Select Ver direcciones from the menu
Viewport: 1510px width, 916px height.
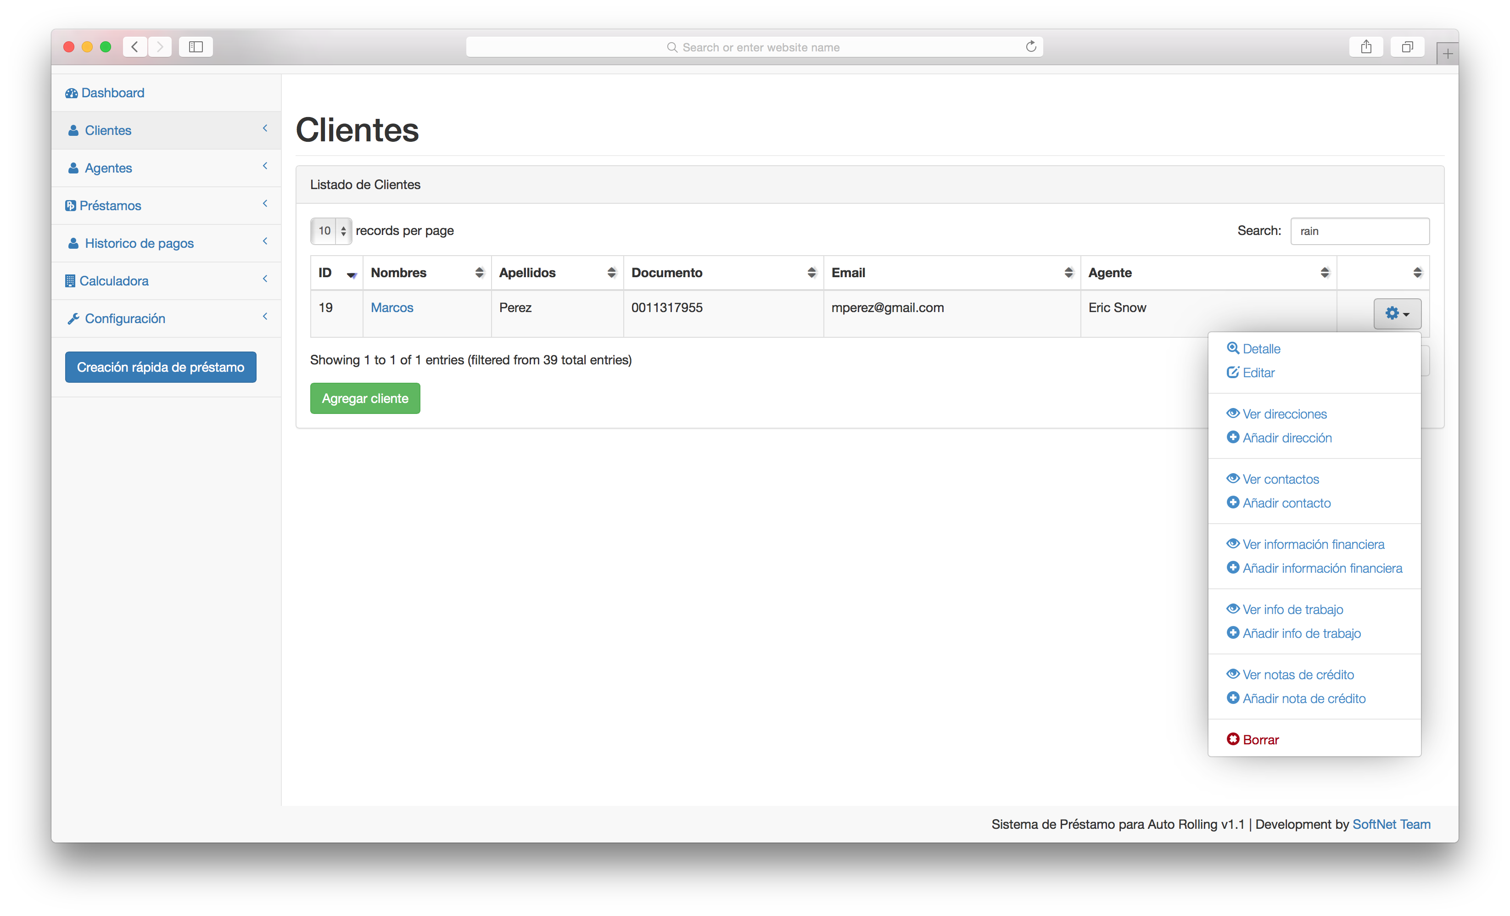tap(1284, 414)
